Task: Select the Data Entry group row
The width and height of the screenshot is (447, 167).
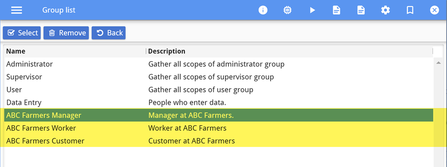Action: 219,103
